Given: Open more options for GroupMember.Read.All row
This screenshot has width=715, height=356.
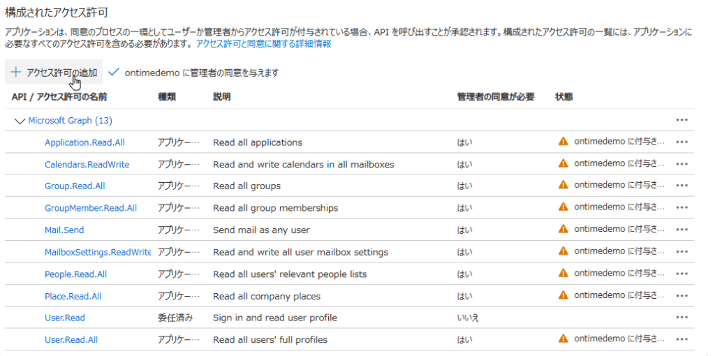Looking at the screenshot, I should (x=681, y=208).
